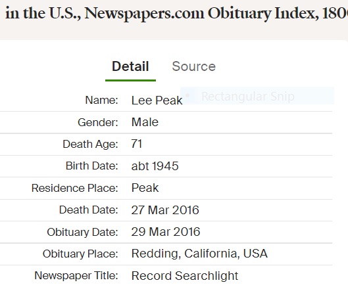Select the Detail tab
Screen dimensions: 348x293
(130, 66)
